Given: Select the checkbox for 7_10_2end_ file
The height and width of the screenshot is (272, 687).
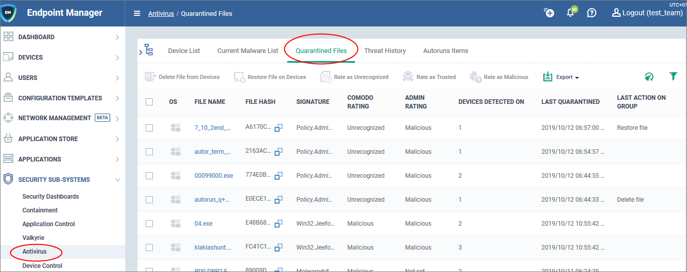Looking at the screenshot, I should point(149,128).
